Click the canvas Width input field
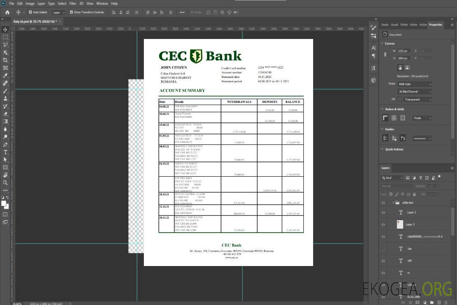Viewport: 457px width, 305px height. point(404,51)
